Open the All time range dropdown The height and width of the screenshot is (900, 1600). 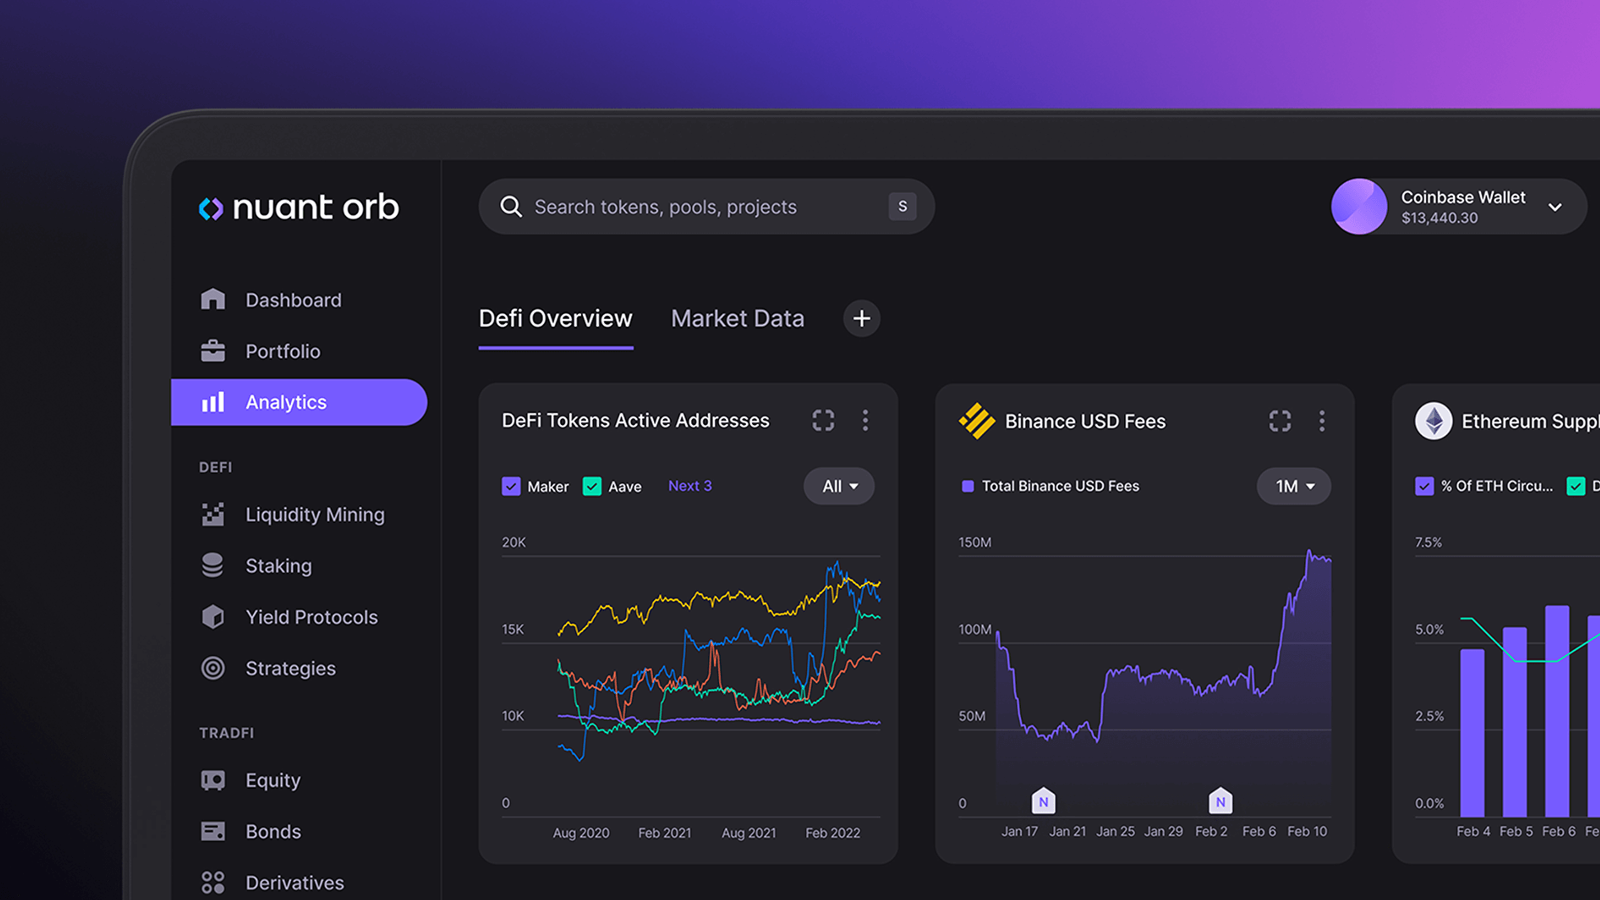coord(838,486)
